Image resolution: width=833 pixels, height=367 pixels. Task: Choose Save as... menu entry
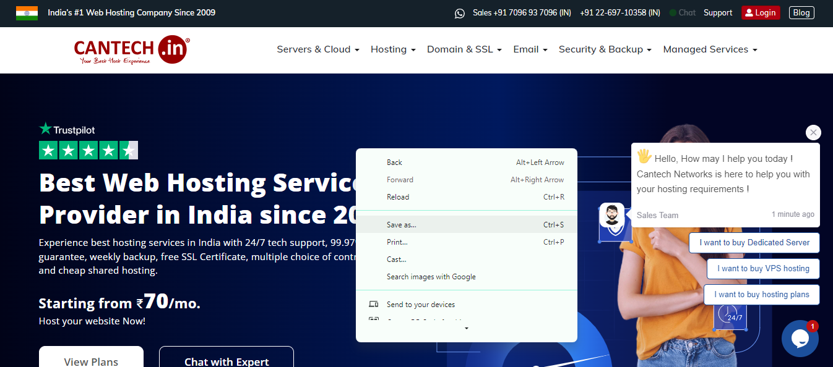coord(467,225)
